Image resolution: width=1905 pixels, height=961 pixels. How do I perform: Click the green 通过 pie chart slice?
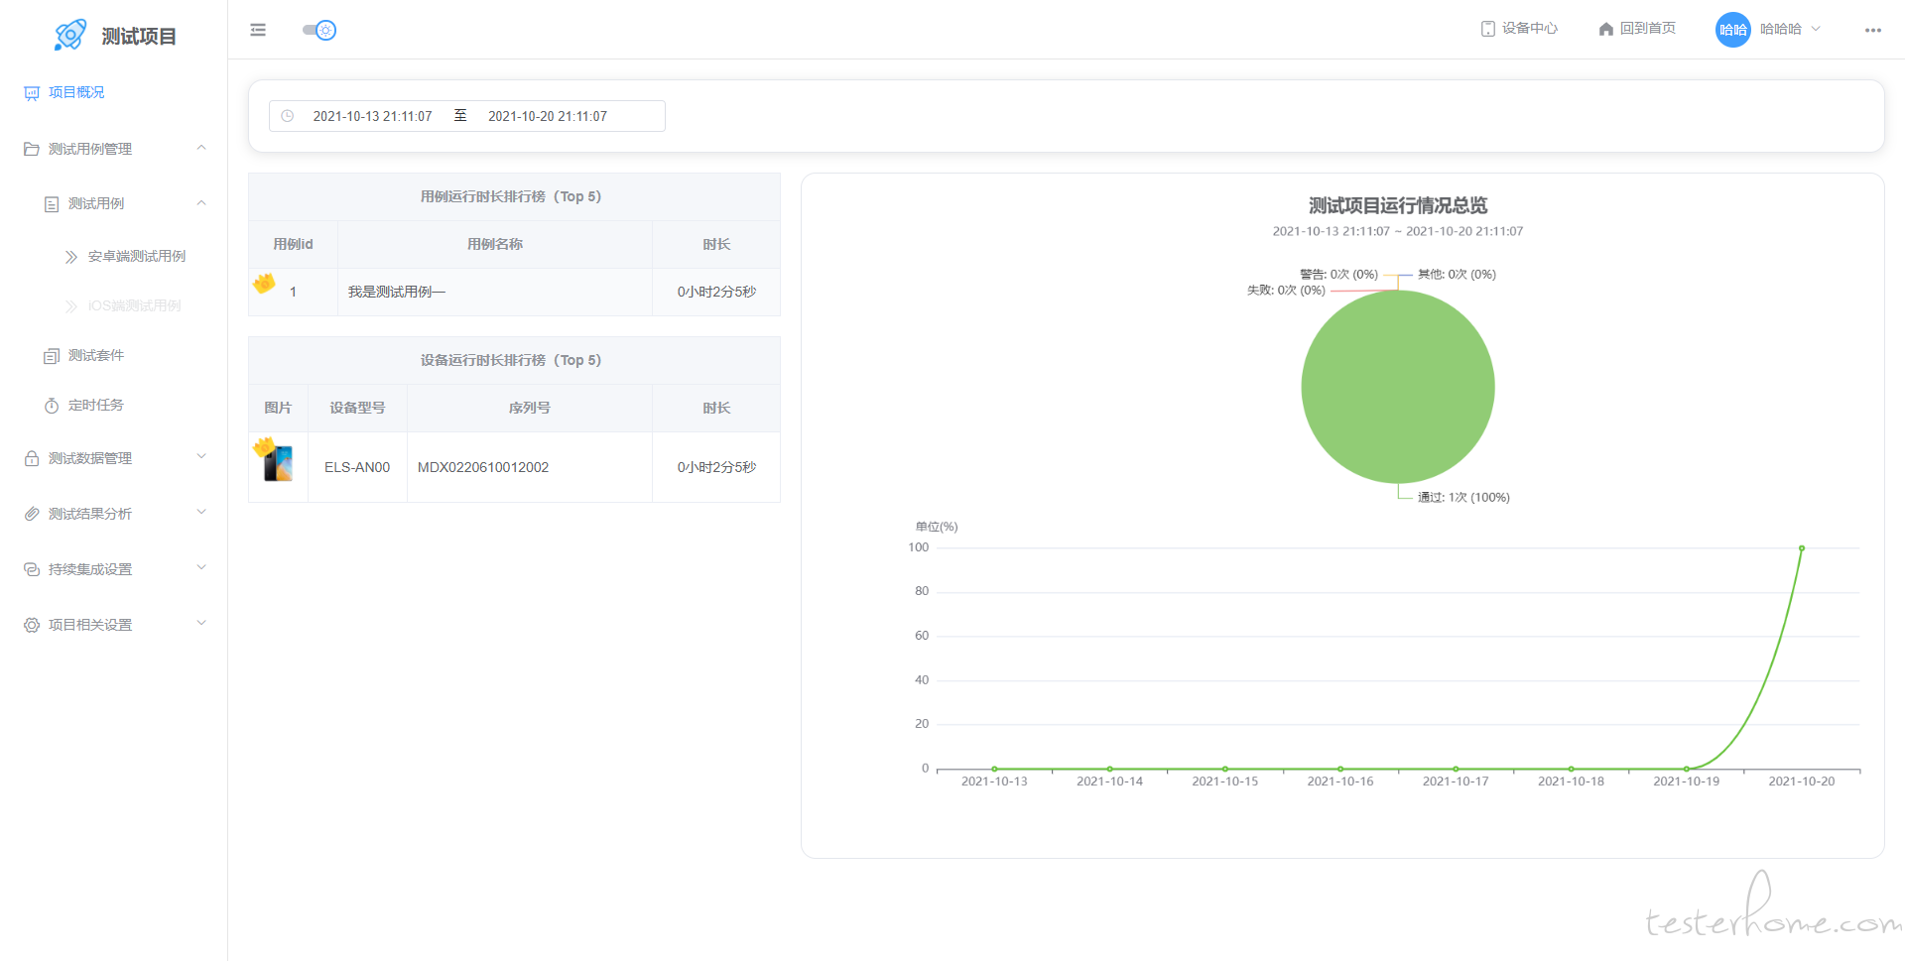[x=1397, y=387]
